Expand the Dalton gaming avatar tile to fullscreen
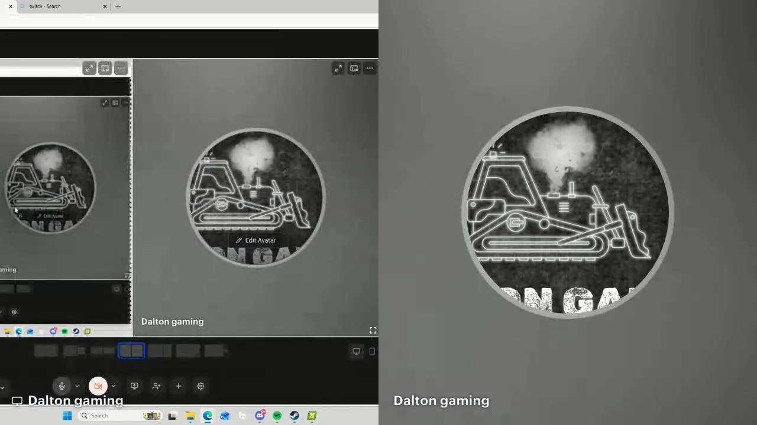757x425 pixels. coord(338,68)
